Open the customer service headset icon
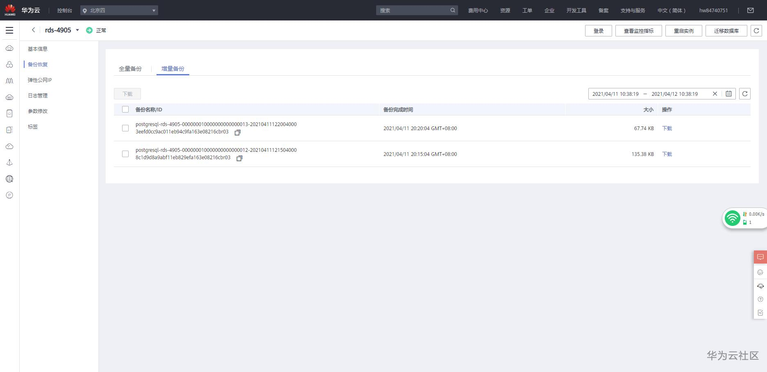Screen dimensions: 767x372 tap(760, 286)
